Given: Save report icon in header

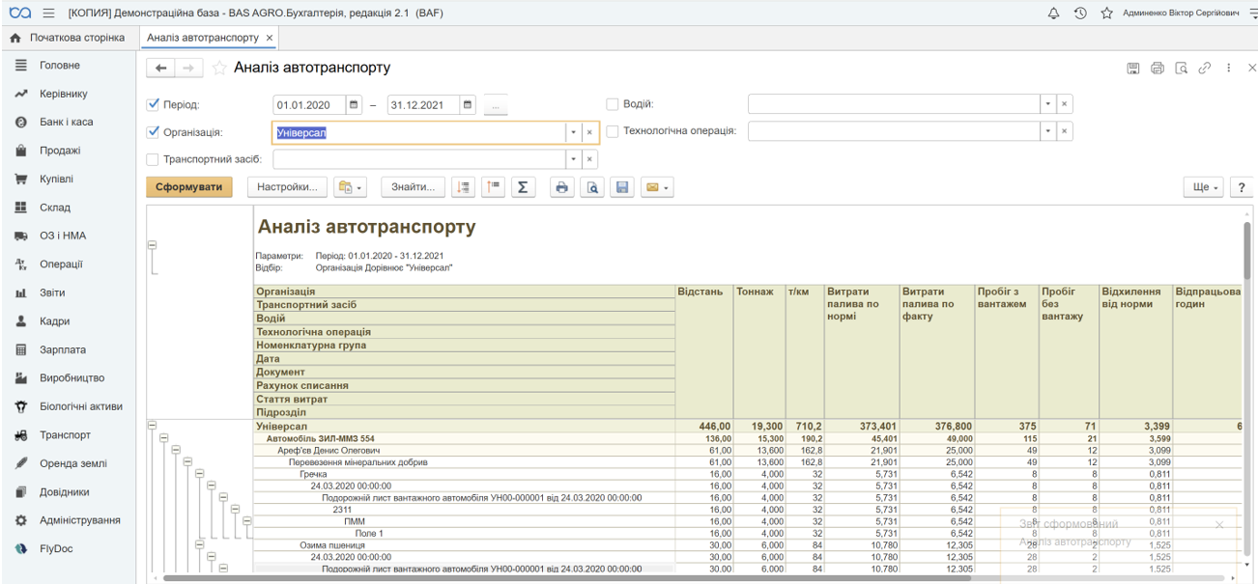Looking at the screenshot, I should (1134, 69).
